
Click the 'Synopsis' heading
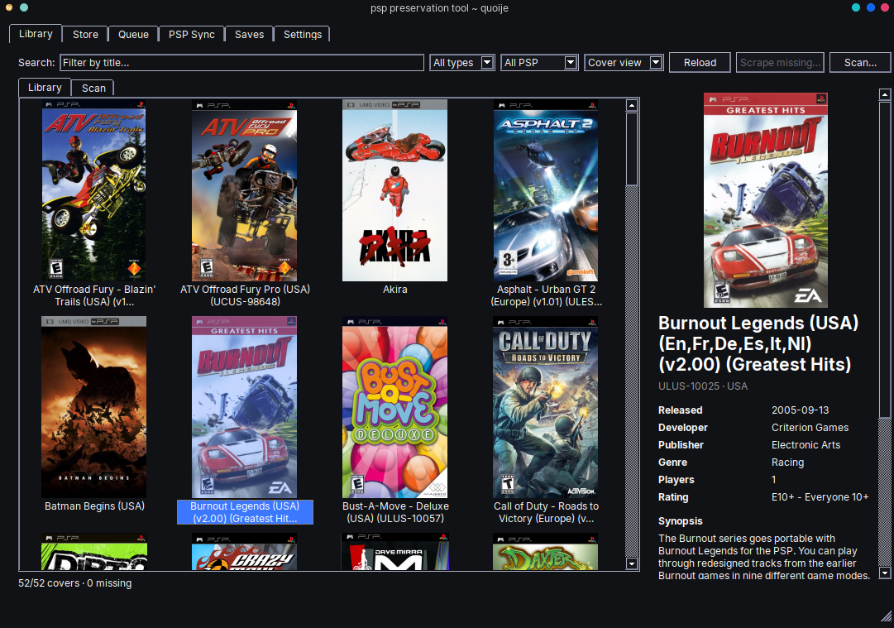pyautogui.click(x=680, y=520)
